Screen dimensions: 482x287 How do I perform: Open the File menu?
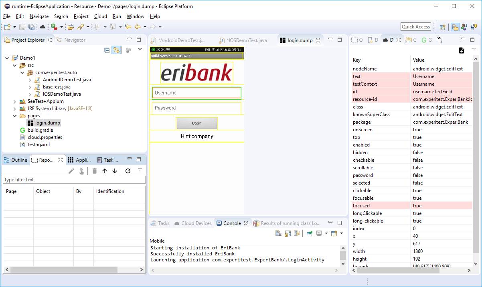pyautogui.click(x=7, y=16)
